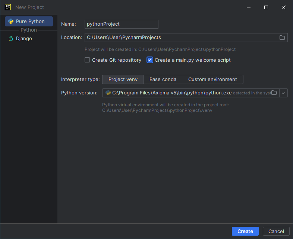Maximize the New Project window
The width and height of the screenshot is (293, 239).
(x=266, y=7)
